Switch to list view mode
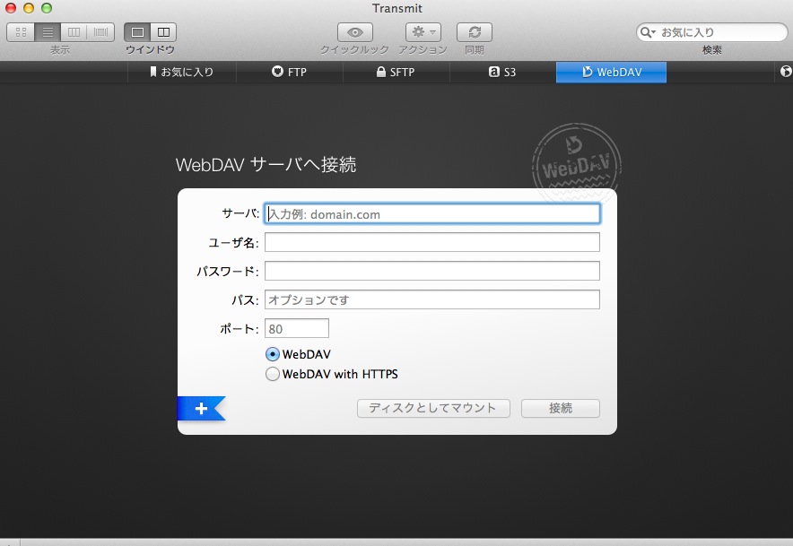This screenshot has width=793, height=546. 48,32
